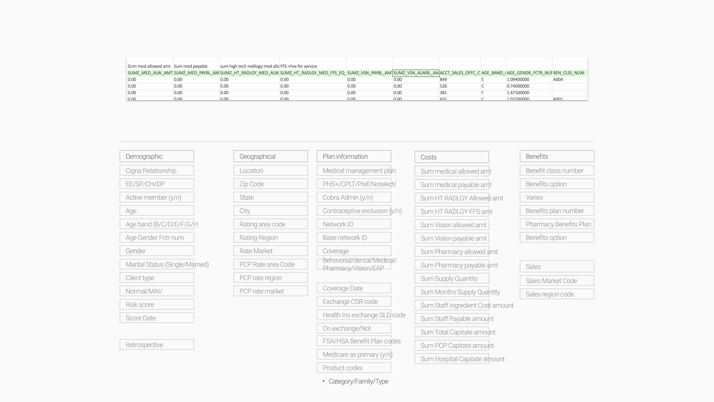This screenshot has width=714, height=402.
Task: Select the EE/SP/CH/DP box
Action: (157, 184)
